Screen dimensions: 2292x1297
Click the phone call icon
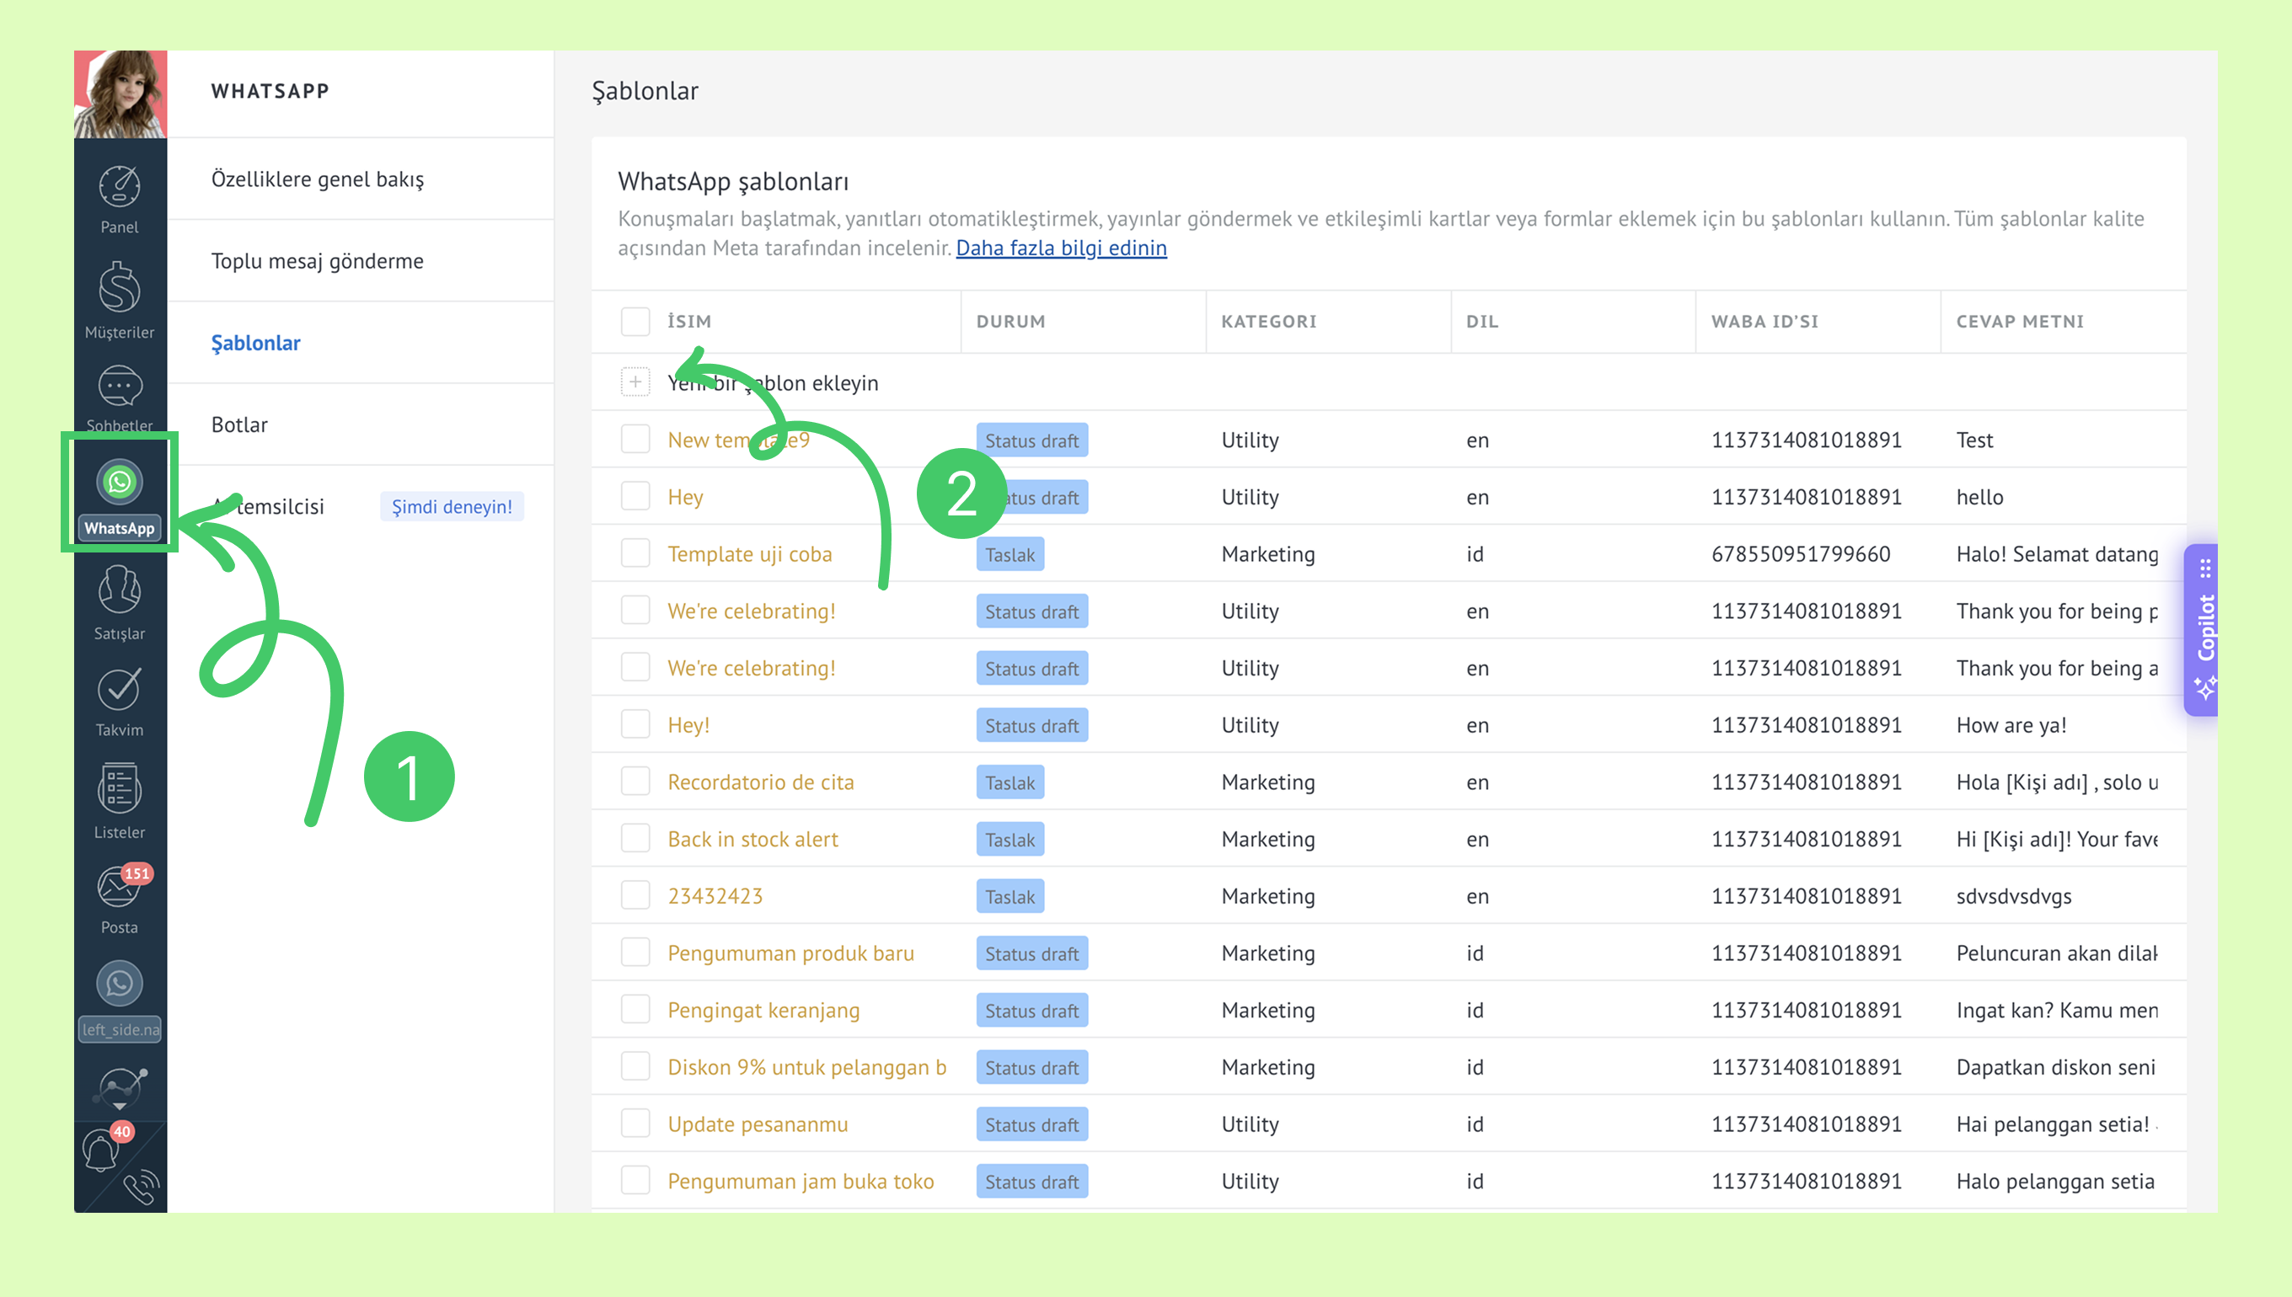coord(141,1187)
